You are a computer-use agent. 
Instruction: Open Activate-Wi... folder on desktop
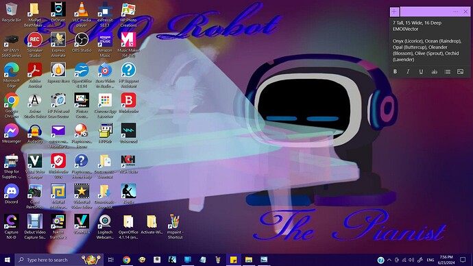pos(151,224)
